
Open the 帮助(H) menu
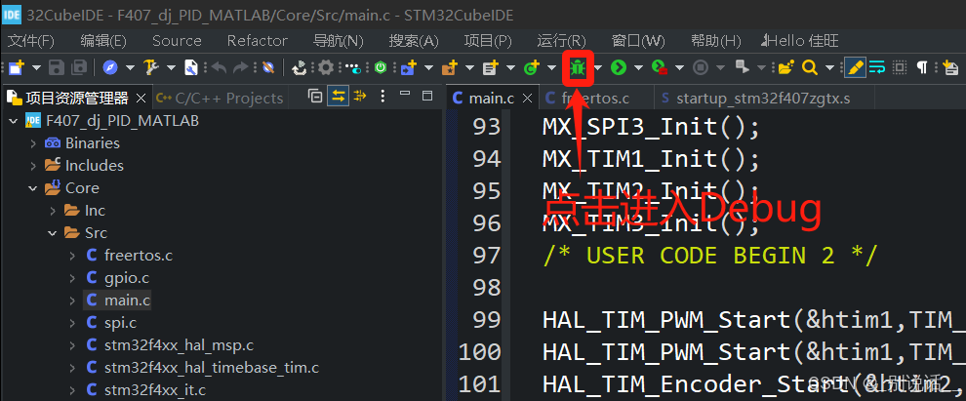click(x=716, y=41)
